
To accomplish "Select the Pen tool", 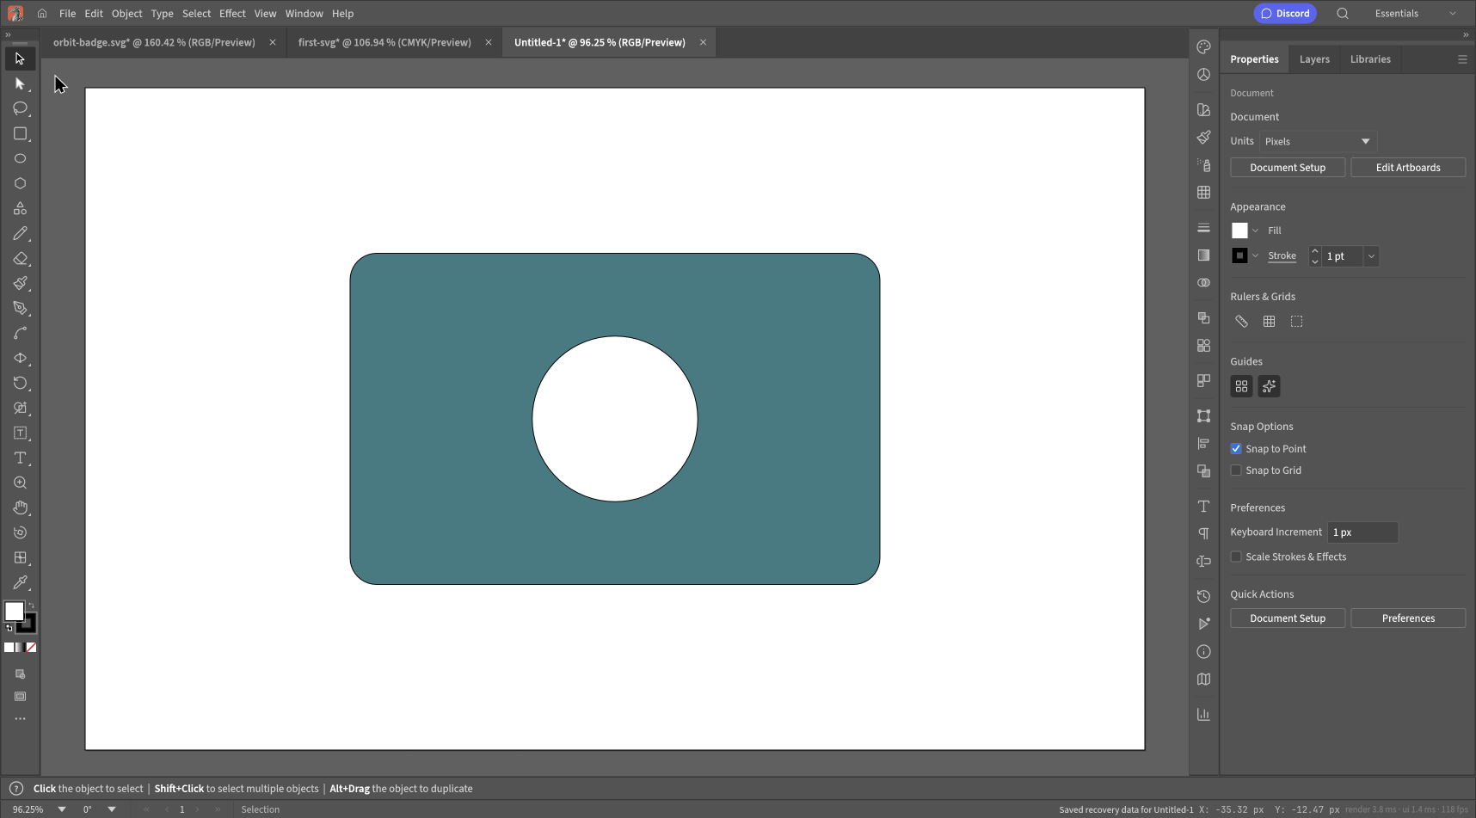I will pyautogui.click(x=20, y=308).
